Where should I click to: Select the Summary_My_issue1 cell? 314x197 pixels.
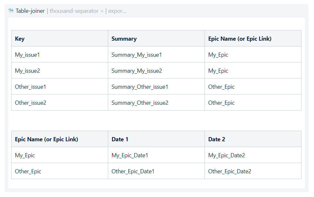[x=136, y=54]
